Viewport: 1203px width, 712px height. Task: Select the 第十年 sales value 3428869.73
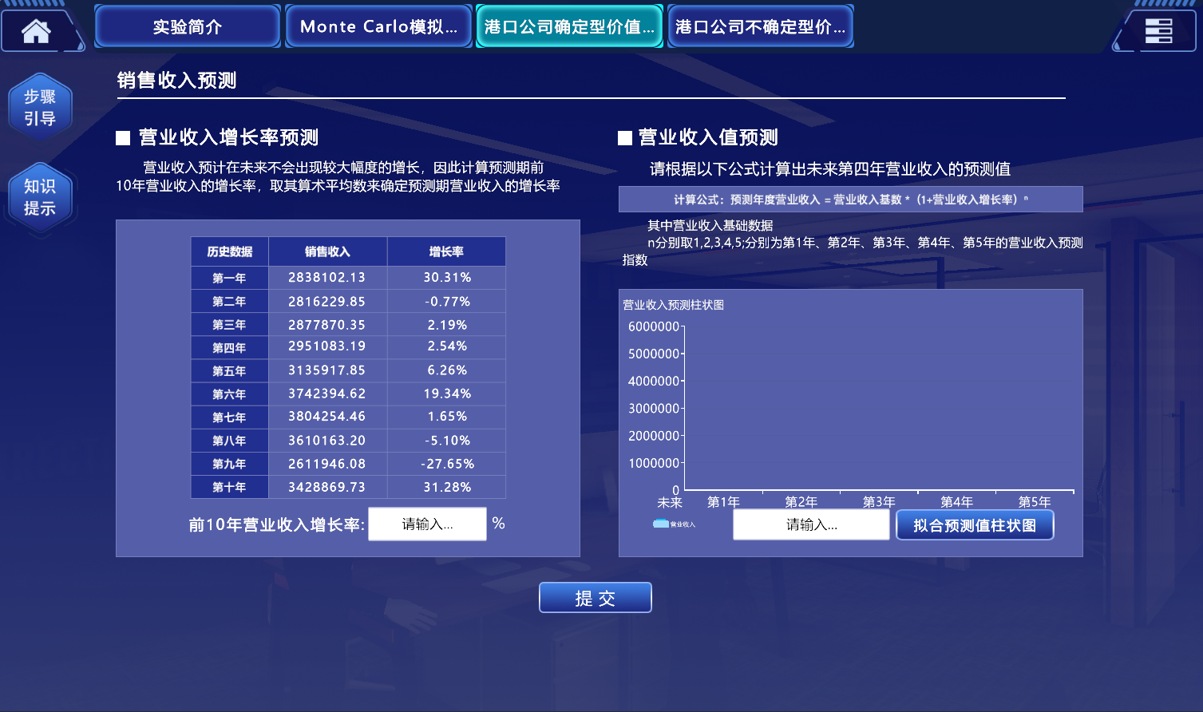(x=327, y=487)
